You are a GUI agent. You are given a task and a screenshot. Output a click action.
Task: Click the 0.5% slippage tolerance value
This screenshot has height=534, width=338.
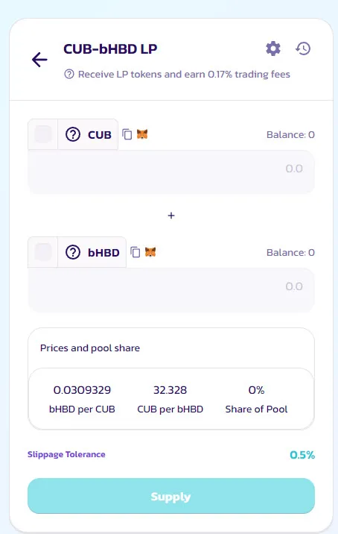coord(302,455)
